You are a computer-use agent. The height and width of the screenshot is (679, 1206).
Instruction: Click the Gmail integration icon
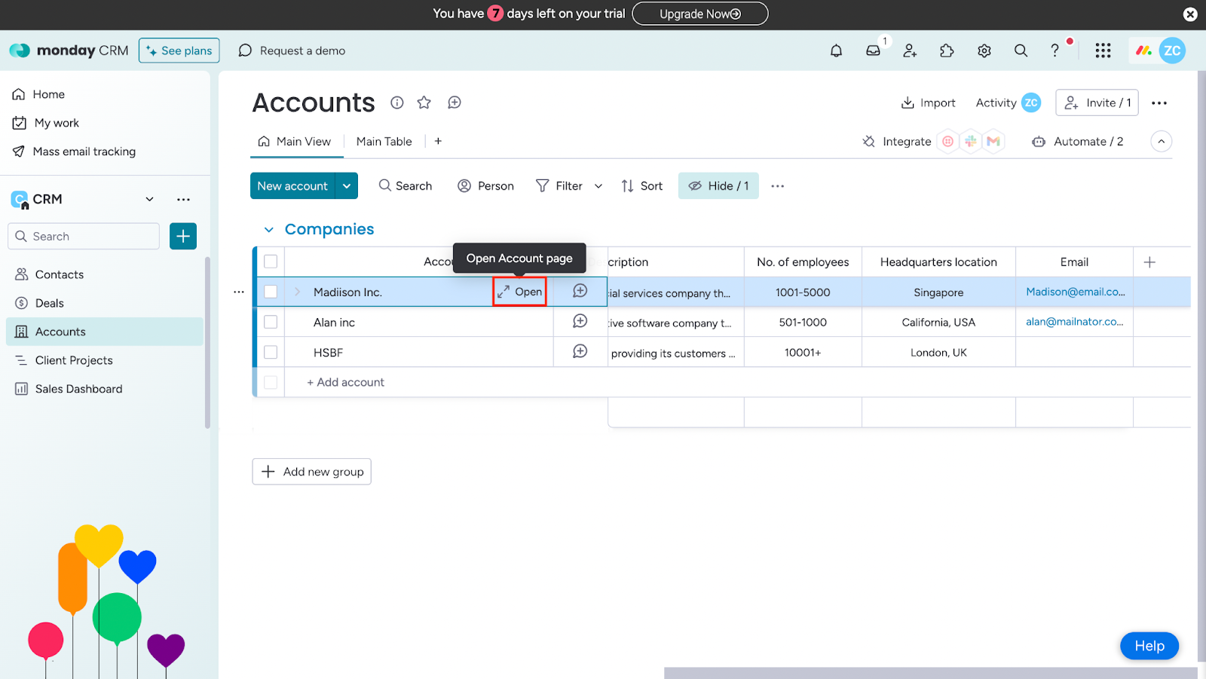click(x=993, y=141)
